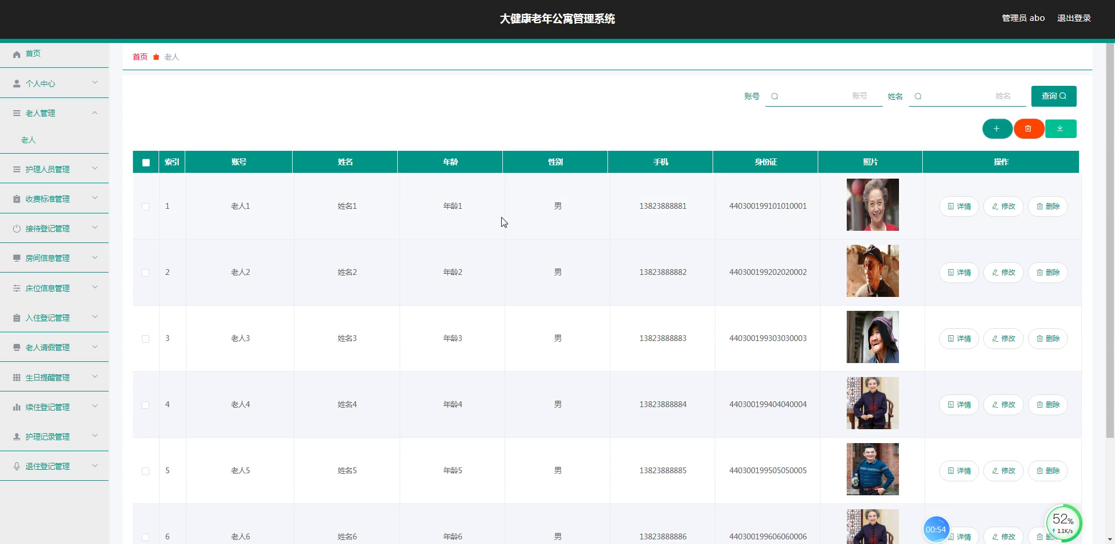This screenshot has height=544, width=1115.
Task: Click the icon beside 护理人员管理
Action: tap(17, 169)
